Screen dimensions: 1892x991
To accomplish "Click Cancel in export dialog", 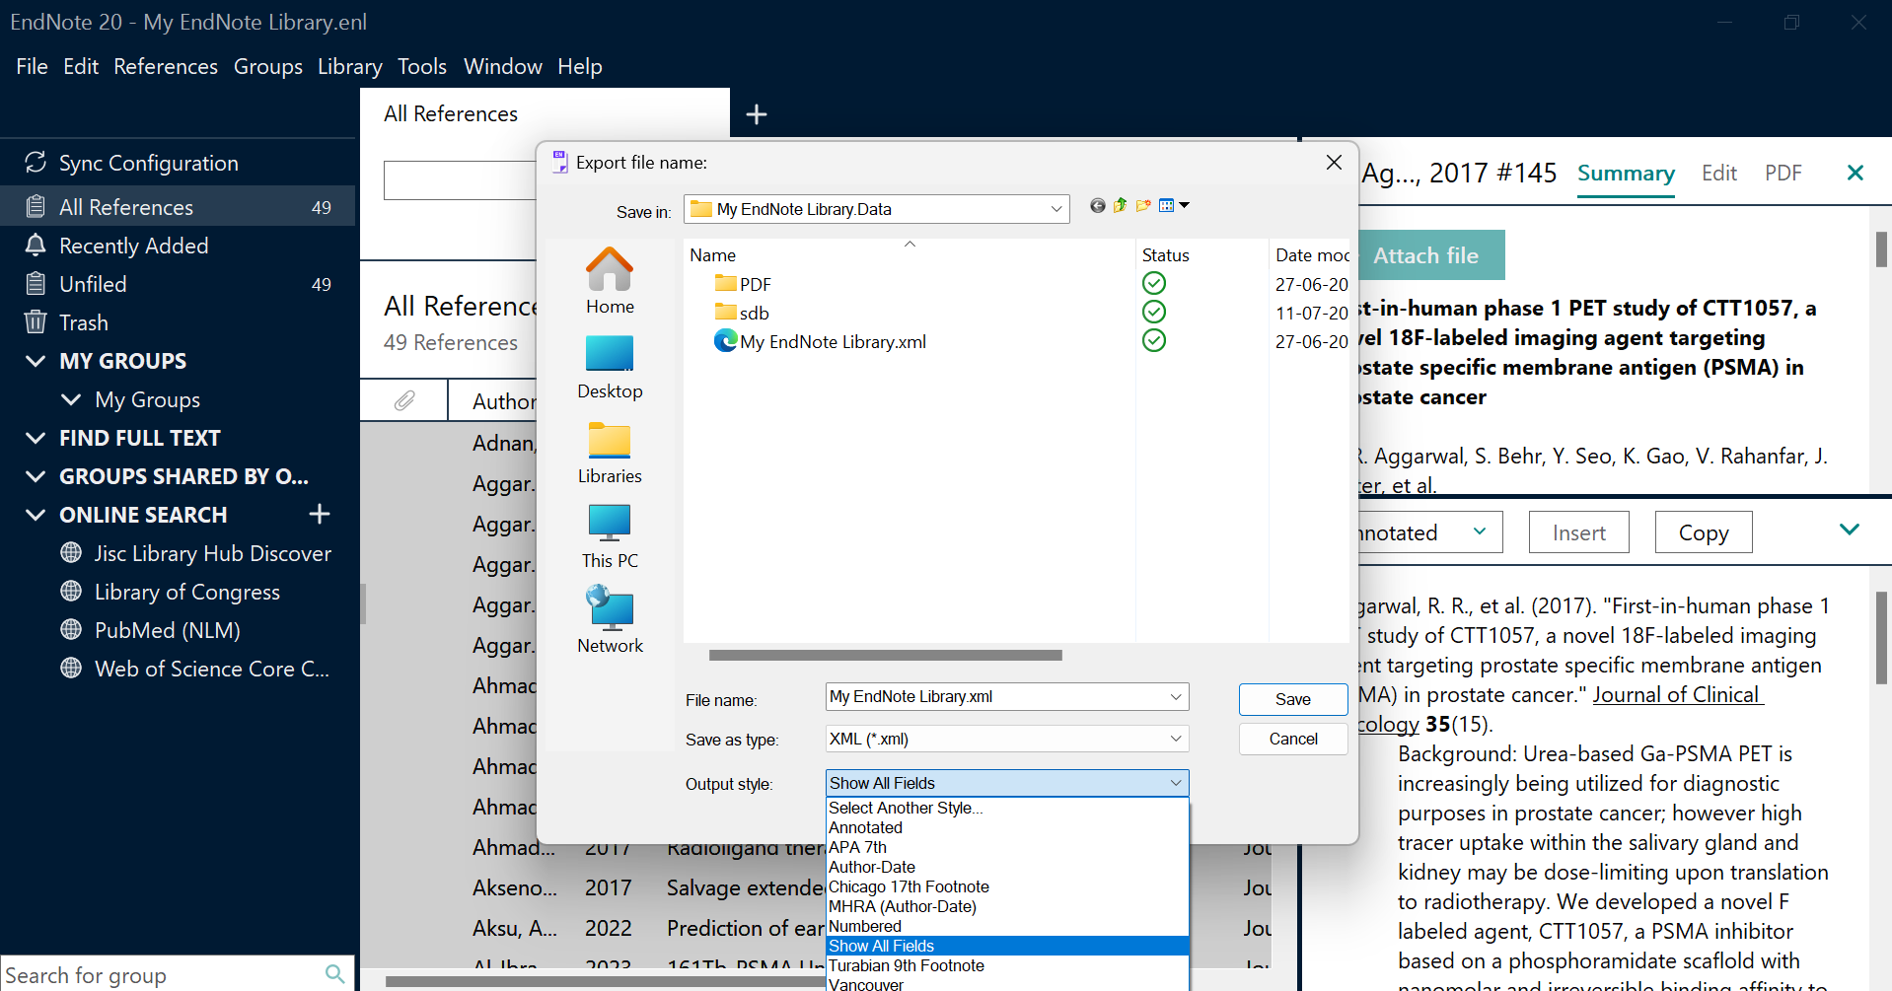I will click(1293, 739).
